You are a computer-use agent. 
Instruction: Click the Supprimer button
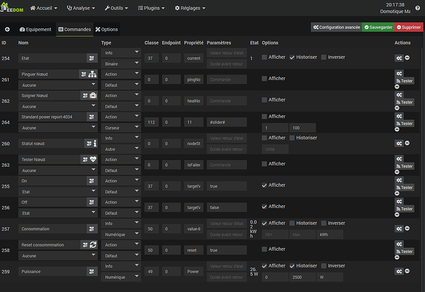point(409,27)
